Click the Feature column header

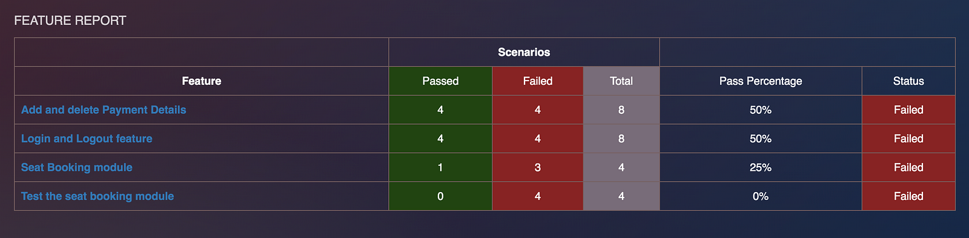point(202,81)
